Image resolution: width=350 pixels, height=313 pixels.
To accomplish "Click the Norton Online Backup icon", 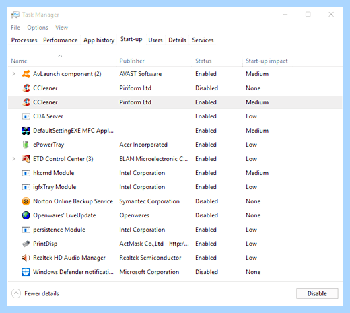I will 26,201.
